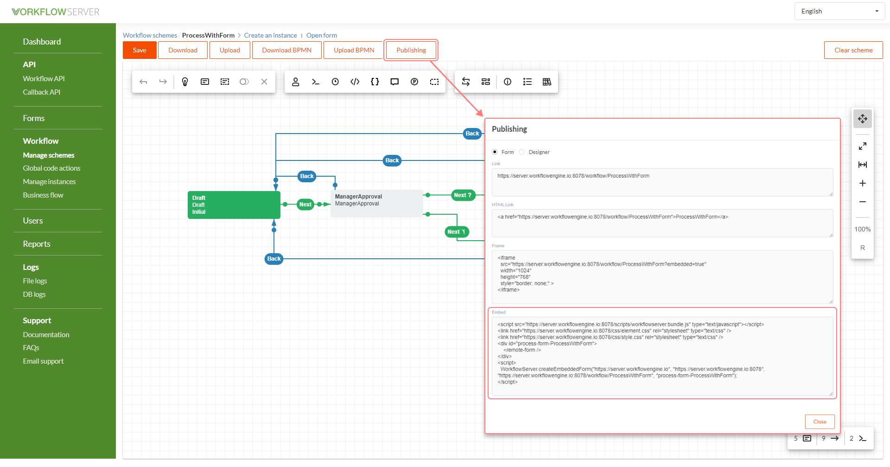Select the dashed rectangle icon

[434, 82]
